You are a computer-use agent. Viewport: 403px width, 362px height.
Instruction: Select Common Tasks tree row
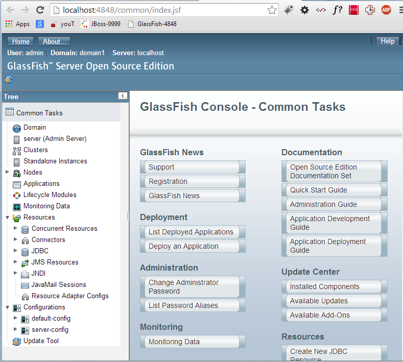coord(61,112)
